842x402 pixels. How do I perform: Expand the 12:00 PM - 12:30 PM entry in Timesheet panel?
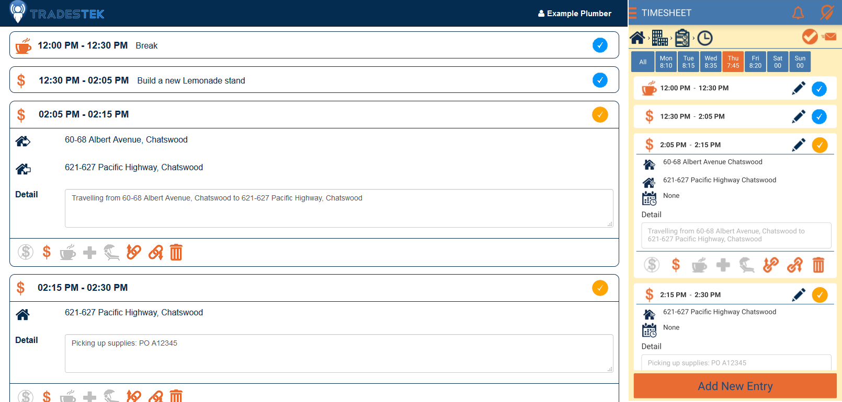(722, 88)
